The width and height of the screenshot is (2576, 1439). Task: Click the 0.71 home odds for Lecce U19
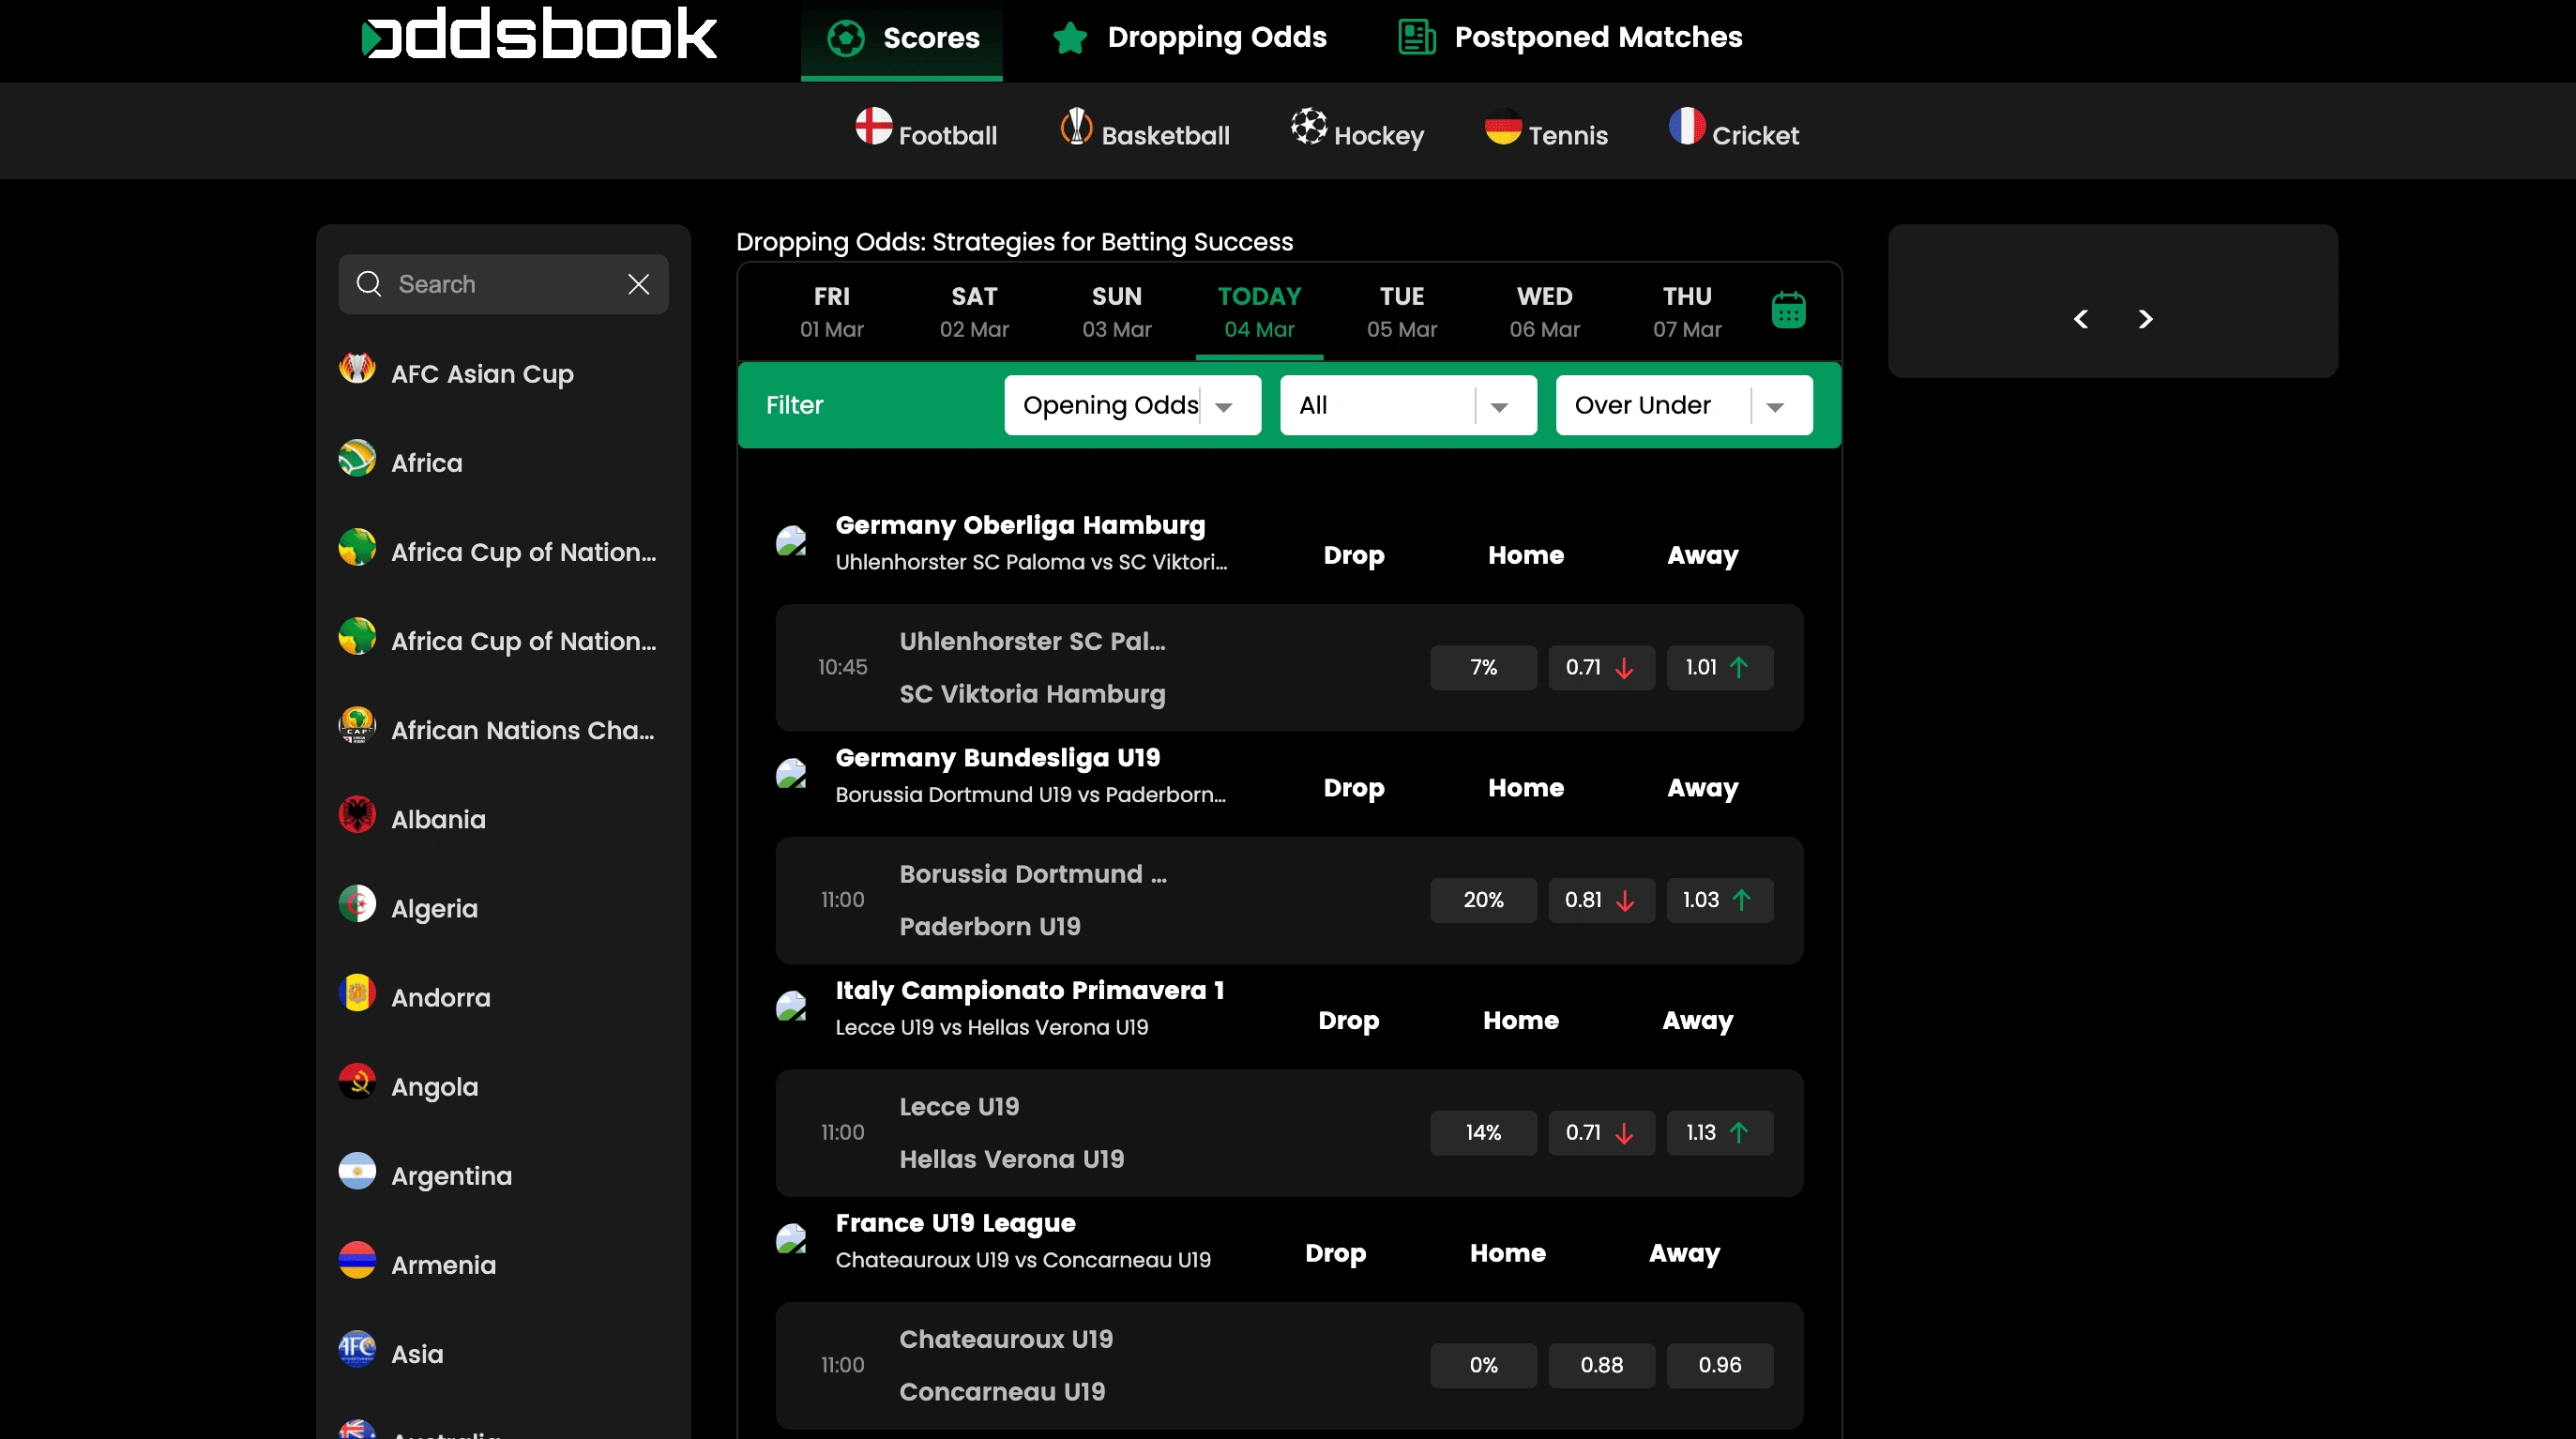pos(1600,1132)
